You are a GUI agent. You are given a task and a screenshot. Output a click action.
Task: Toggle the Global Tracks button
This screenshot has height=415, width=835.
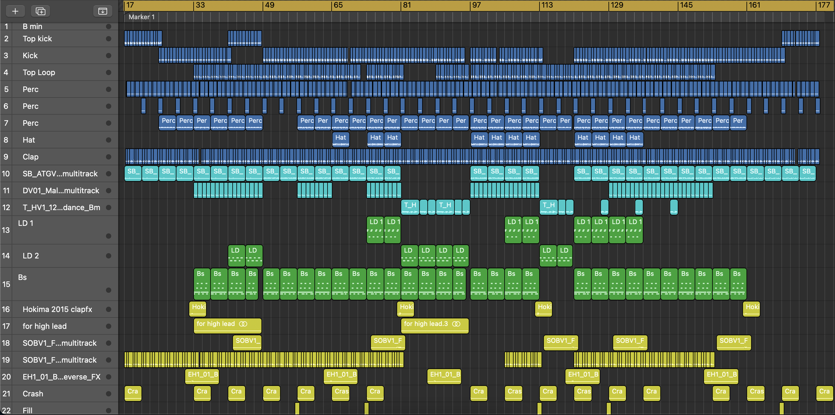(x=102, y=11)
